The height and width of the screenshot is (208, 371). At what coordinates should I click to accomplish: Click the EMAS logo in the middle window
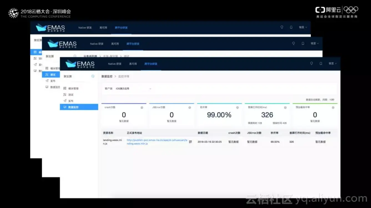click(x=62, y=44)
